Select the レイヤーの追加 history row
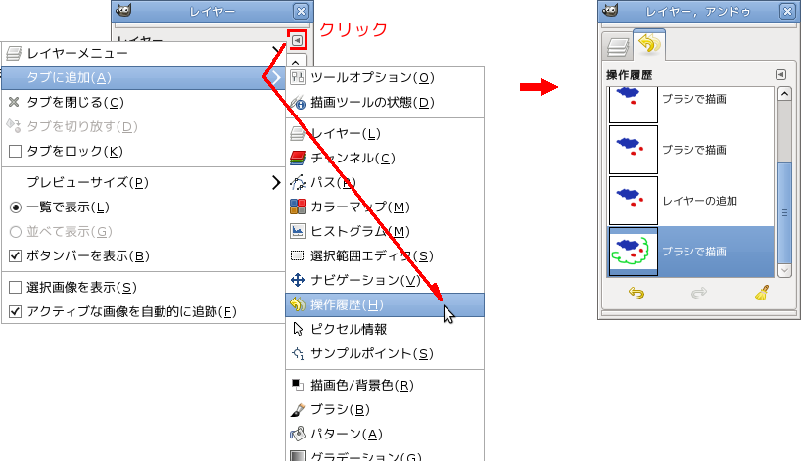Viewport: 801px width, 461px height. pyautogui.click(x=691, y=201)
